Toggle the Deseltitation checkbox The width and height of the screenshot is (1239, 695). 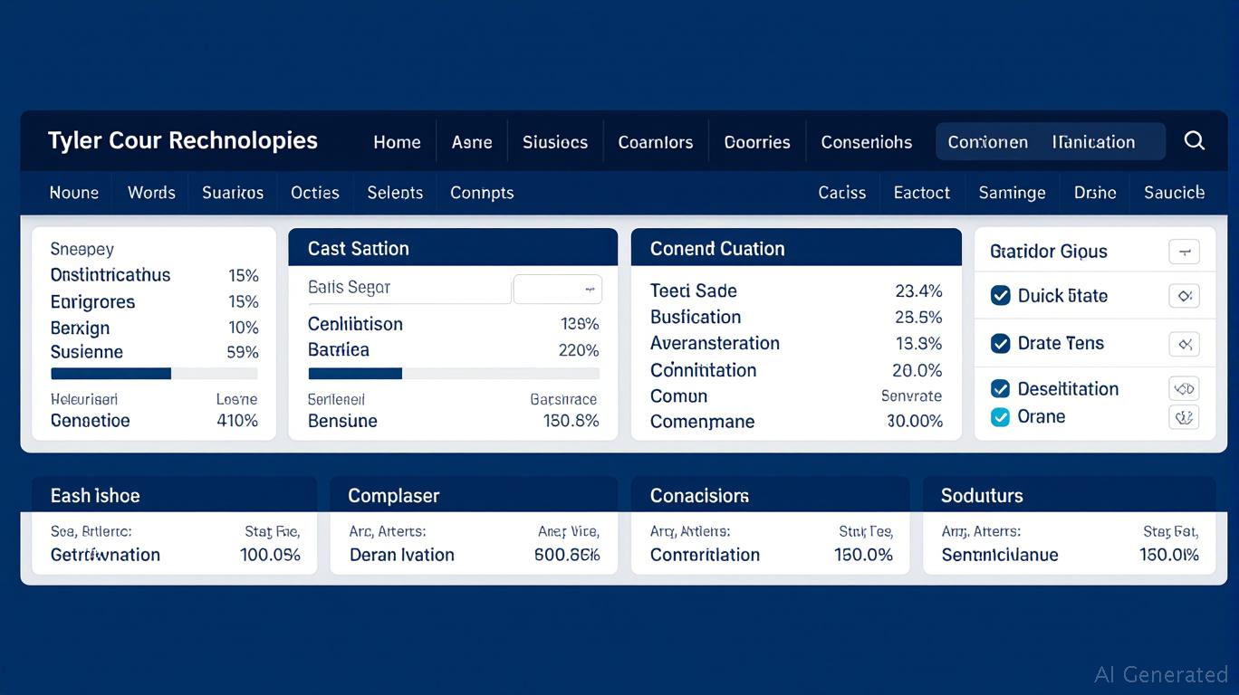[1000, 389]
